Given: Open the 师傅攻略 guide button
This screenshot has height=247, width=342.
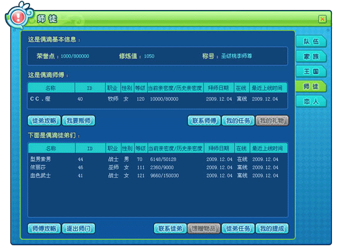Looking at the screenshot, I should (x=44, y=229).
